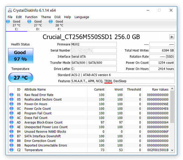This screenshot has height=160, width=183.
Task: Click the 27 °C temperature button
Action: tap(20, 78)
